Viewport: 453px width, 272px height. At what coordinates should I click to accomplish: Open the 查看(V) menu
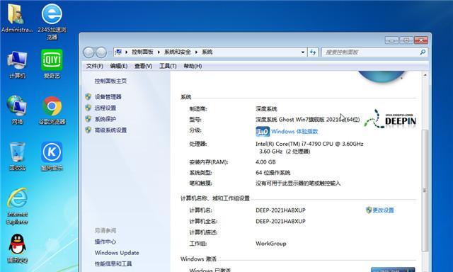tap(143, 66)
